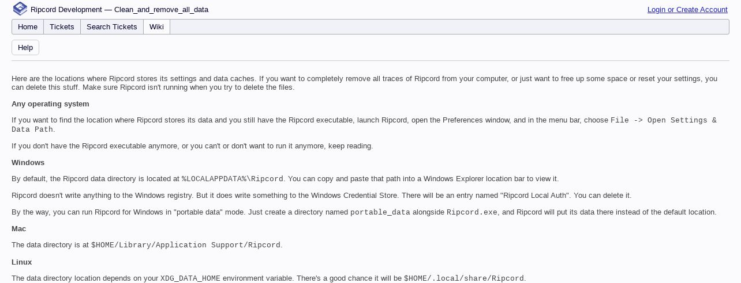Click the Ripcord Development logo icon

click(20, 9)
